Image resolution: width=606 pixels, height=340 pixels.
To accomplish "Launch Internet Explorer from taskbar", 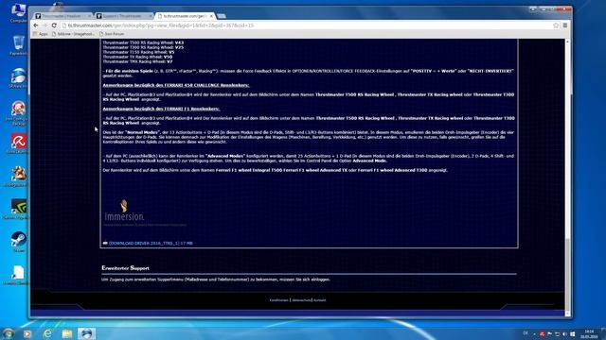I will point(47,333).
